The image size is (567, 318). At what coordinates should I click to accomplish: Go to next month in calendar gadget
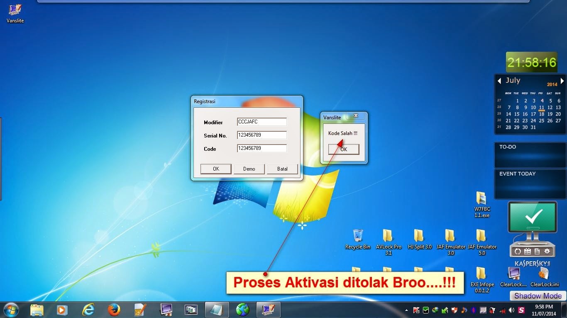coord(562,81)
